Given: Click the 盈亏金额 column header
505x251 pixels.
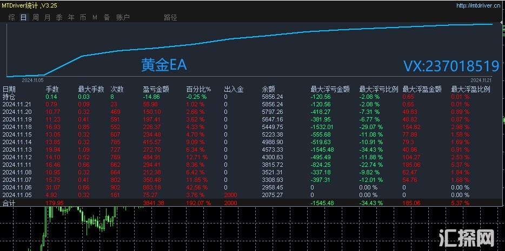Looking at the screenshot, I should point(156,89).
